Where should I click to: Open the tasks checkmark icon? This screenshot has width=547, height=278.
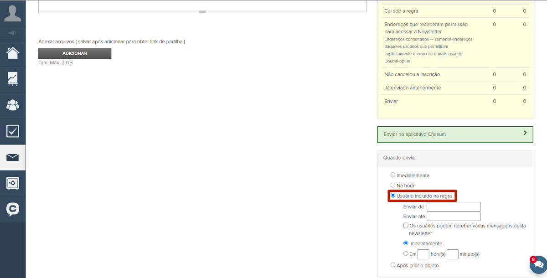coord(13,131)
